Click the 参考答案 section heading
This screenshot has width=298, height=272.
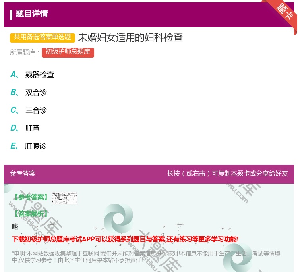pyautogui.click(x=23, y=174)
